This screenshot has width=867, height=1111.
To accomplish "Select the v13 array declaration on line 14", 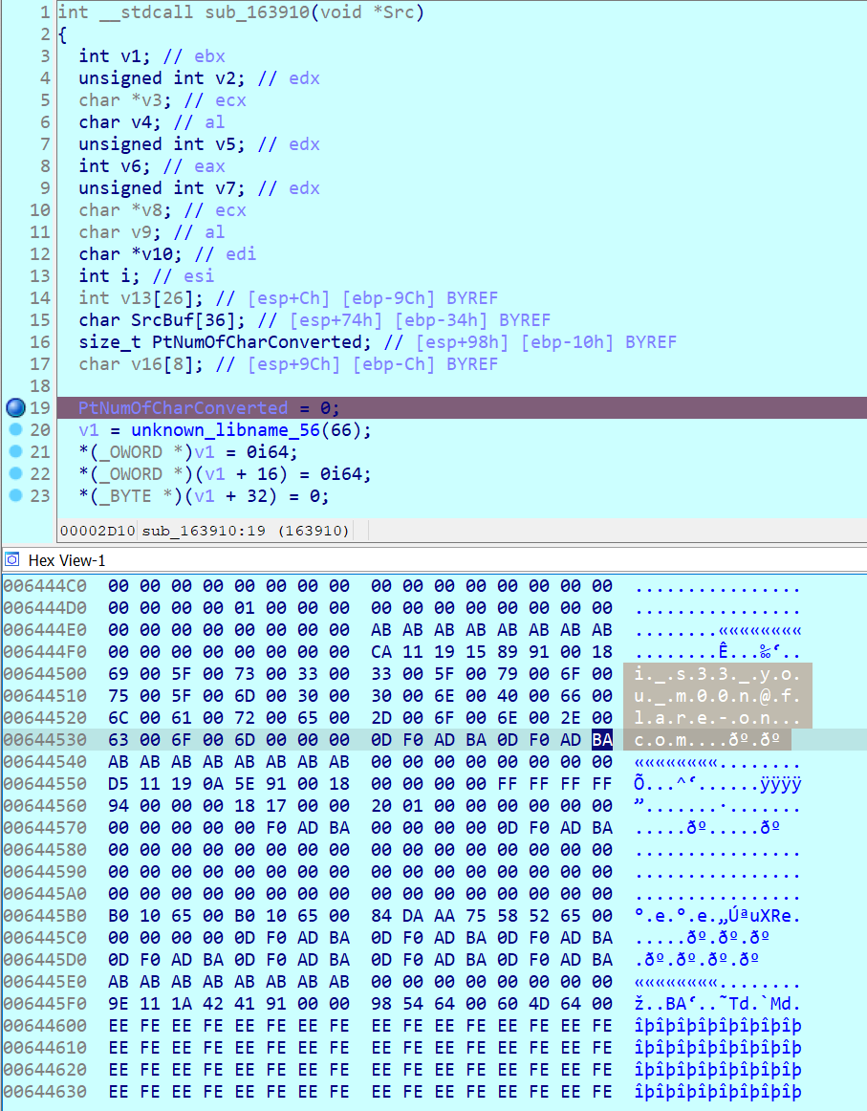I will [138, 298].
